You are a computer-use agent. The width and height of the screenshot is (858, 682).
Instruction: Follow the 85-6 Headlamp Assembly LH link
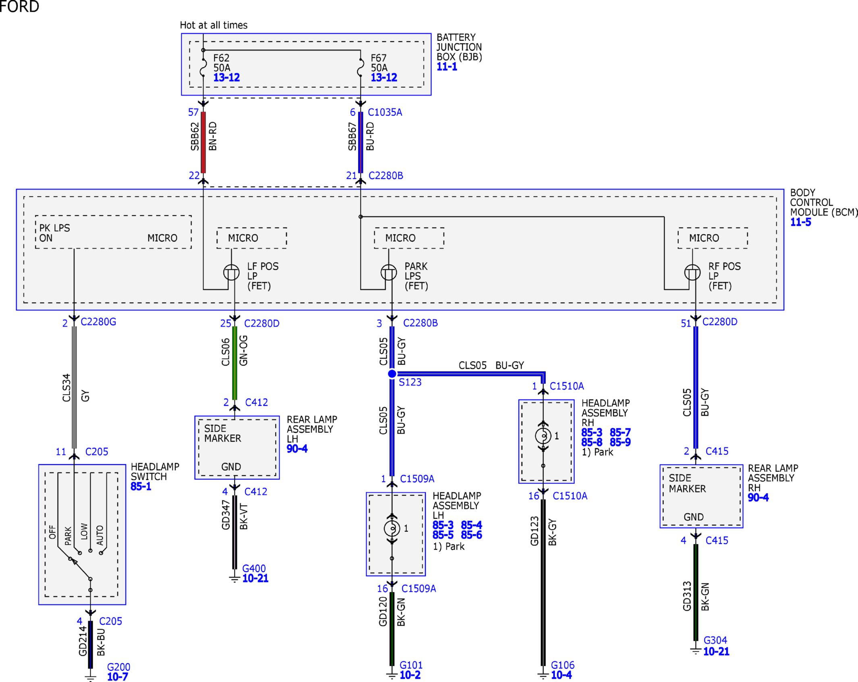tap(471, 535)
